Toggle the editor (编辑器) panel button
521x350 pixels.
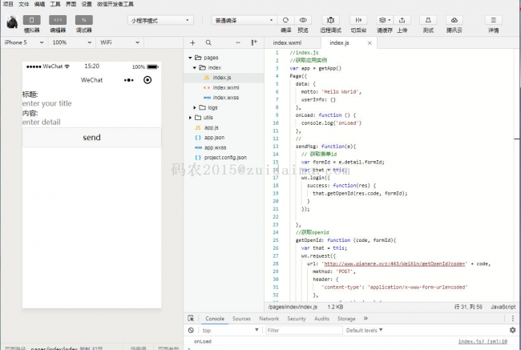click(58, 20)
